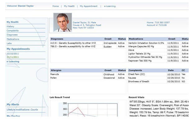The height and width of the screenshot is (119, 194).
Task: Click the New York NY 10004 line
Action: [x=83, y=28]
